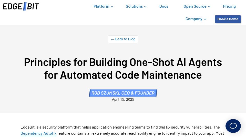246x138 pixels.
Task: Open the Docs page
Action: point(164,6)
